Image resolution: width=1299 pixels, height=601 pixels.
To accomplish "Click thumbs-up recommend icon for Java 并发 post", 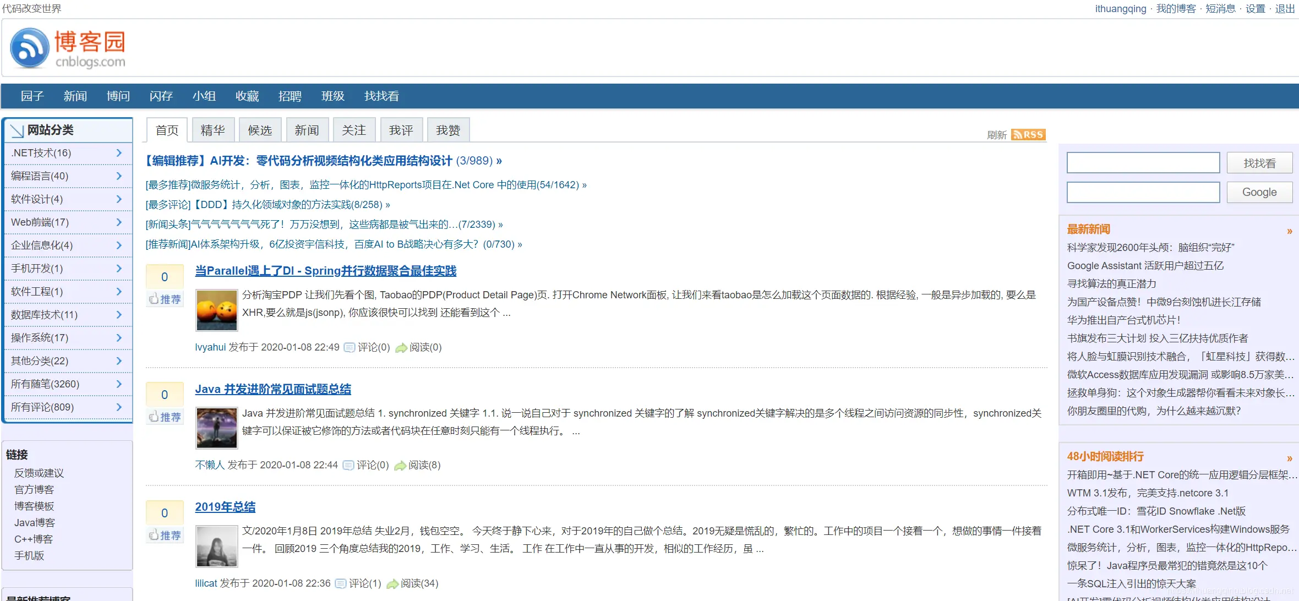I will click(x=154, y=417).
